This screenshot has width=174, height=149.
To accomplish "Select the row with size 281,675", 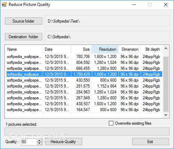I will point(84,86).
